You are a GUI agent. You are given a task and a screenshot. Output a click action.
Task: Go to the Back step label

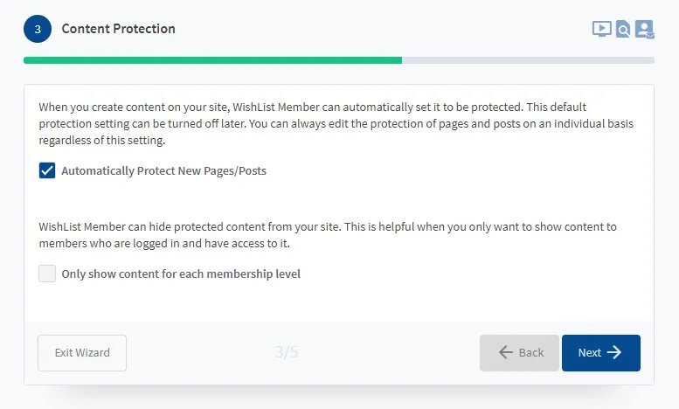click(x=531, y=353)
